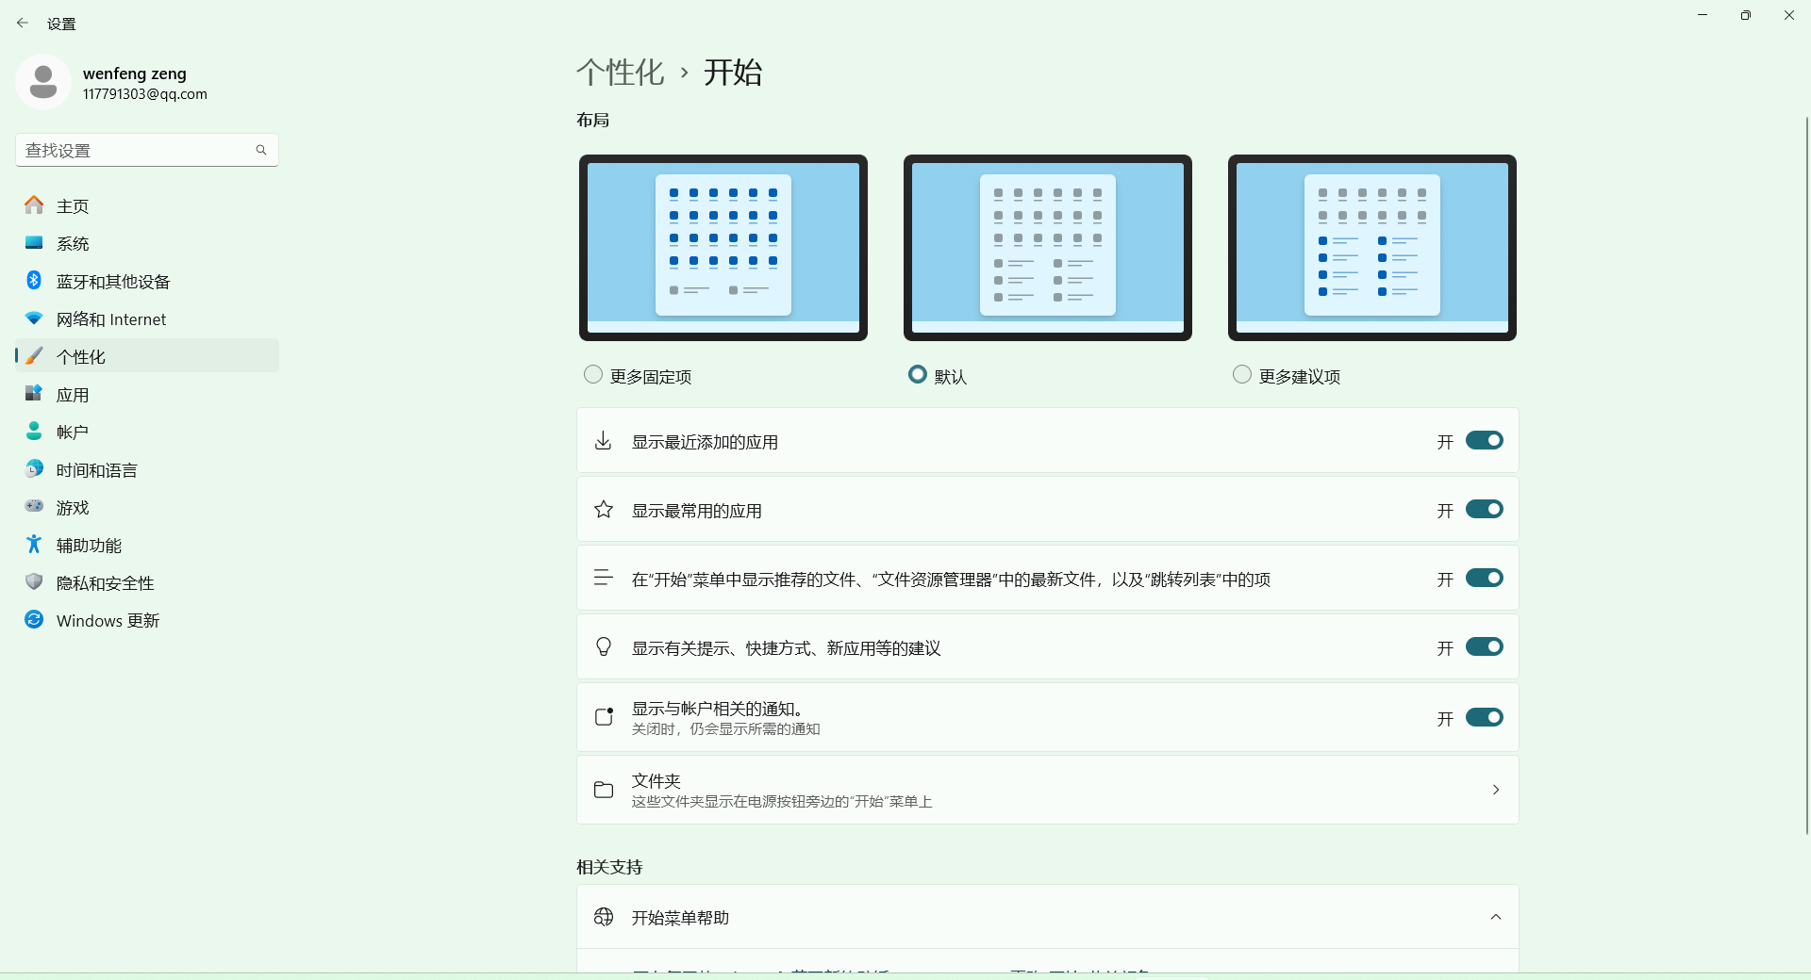
Task: Click the 查找设置 search field
Action: (x=147, y=150)
